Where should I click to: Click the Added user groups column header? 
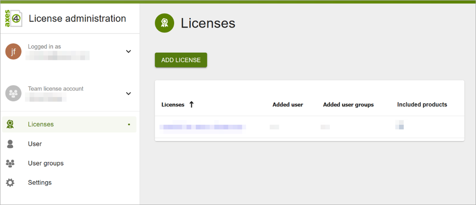(348, 105)
